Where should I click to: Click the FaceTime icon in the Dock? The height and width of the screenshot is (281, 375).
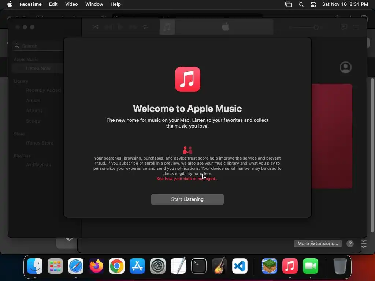(x=311, y=266)
